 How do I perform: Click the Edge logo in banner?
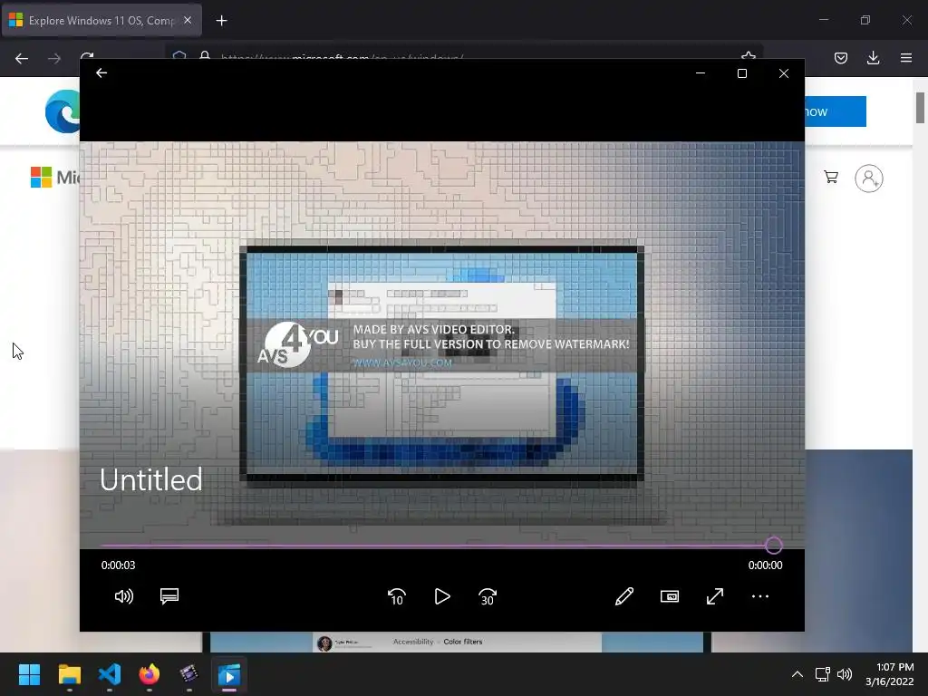pyautogui.click(x=63, y=111)
